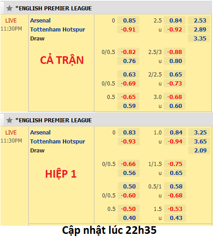
Task: Select first-half under 1.5 odds 0.43
Action: tap(175, 218)
